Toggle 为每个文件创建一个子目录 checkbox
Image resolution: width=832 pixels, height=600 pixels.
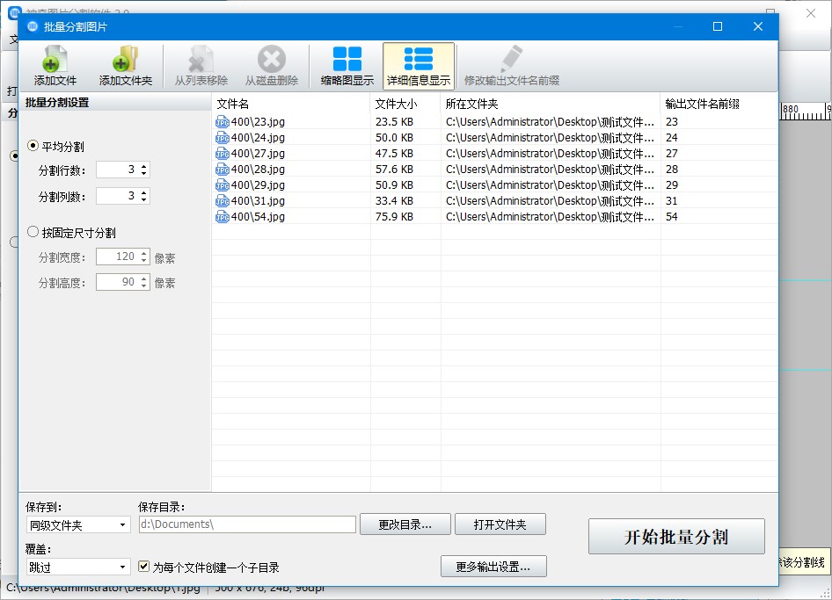tap(145, 567)
